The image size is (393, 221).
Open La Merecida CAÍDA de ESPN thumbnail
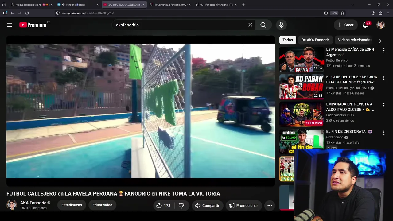click(x=302, y=59)
